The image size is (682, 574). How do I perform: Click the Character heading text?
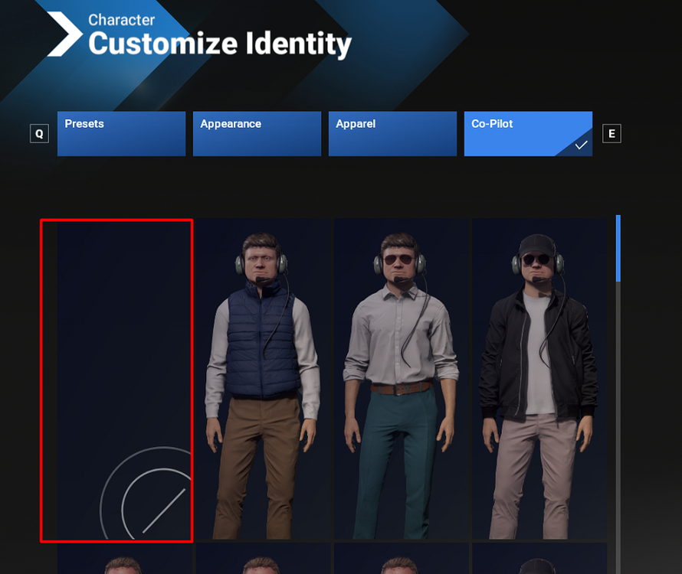pyautogui.click(x=121, y=20)
